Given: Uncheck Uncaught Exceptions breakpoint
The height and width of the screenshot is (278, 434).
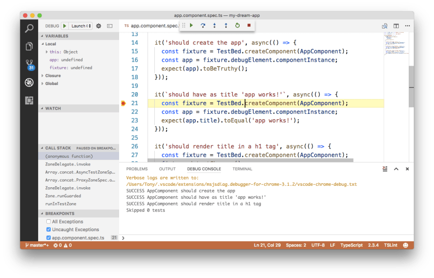Looking at the screenshot, I should (49, 230).
